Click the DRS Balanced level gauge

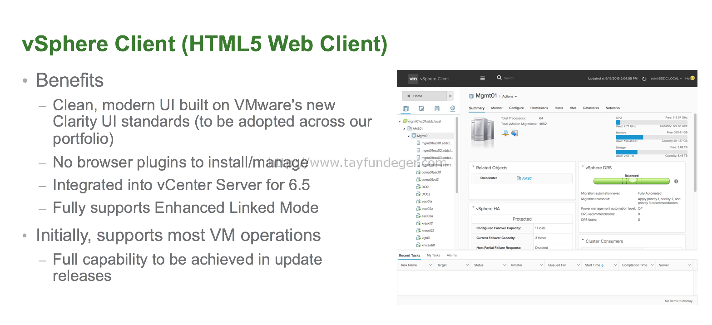coord(632,181)
